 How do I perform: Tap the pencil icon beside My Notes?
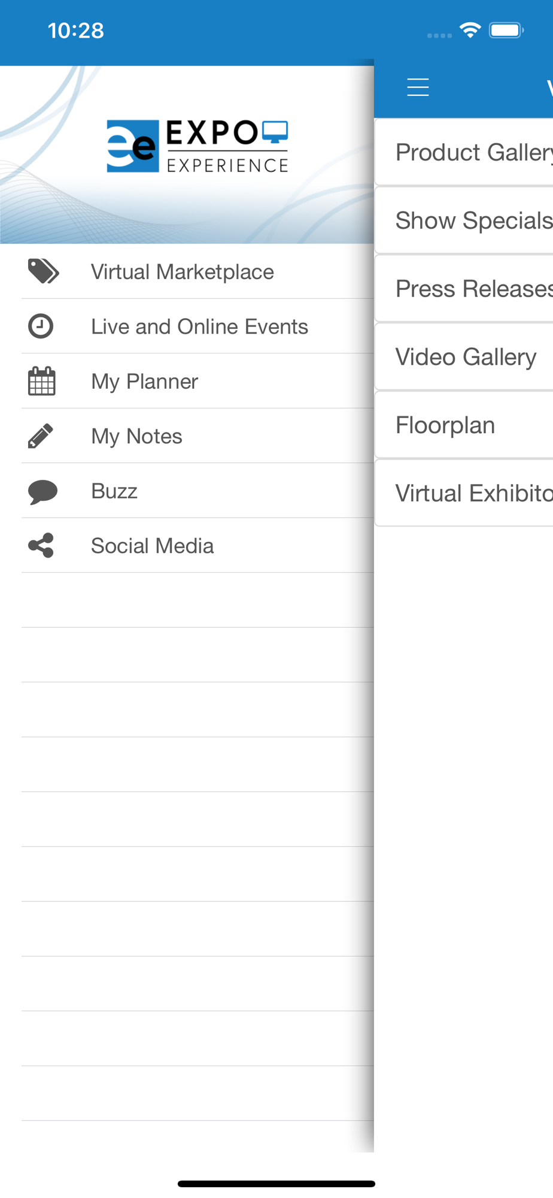coord(41,436)
